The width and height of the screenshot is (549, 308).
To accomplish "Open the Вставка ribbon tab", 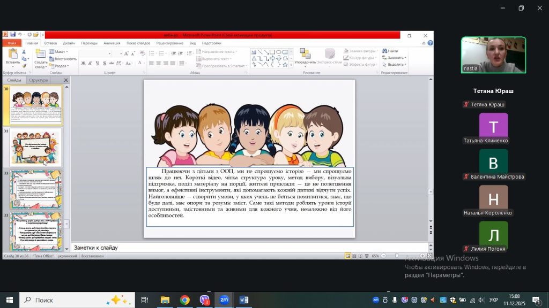I will 50,43.
